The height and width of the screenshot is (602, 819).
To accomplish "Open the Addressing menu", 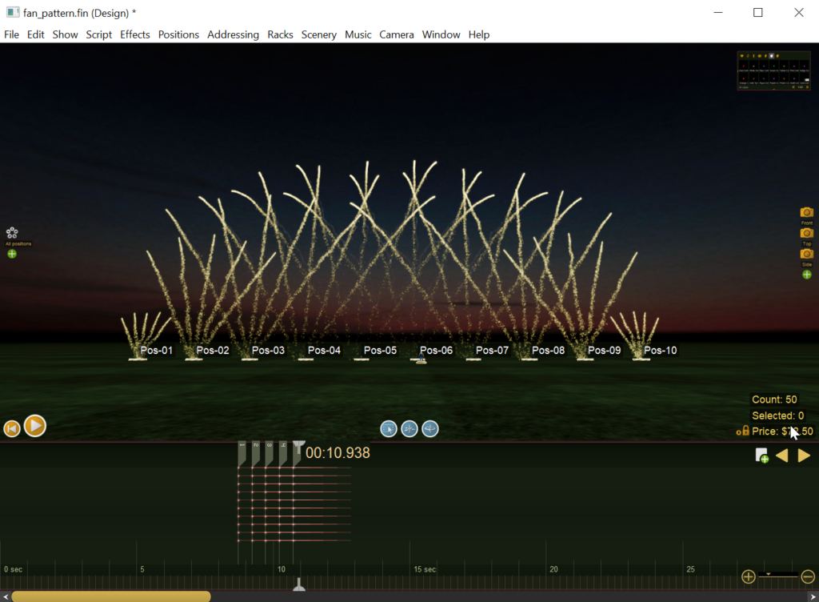I will (233, 34).
